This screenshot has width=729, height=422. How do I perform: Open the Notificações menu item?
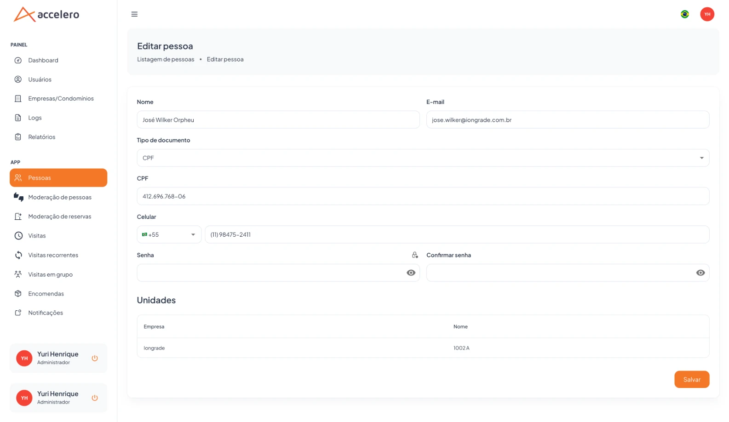click(x=58, y=313)
